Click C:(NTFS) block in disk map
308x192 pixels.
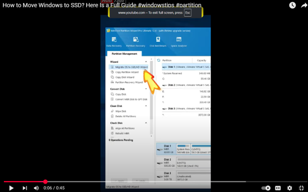[201, 149]
